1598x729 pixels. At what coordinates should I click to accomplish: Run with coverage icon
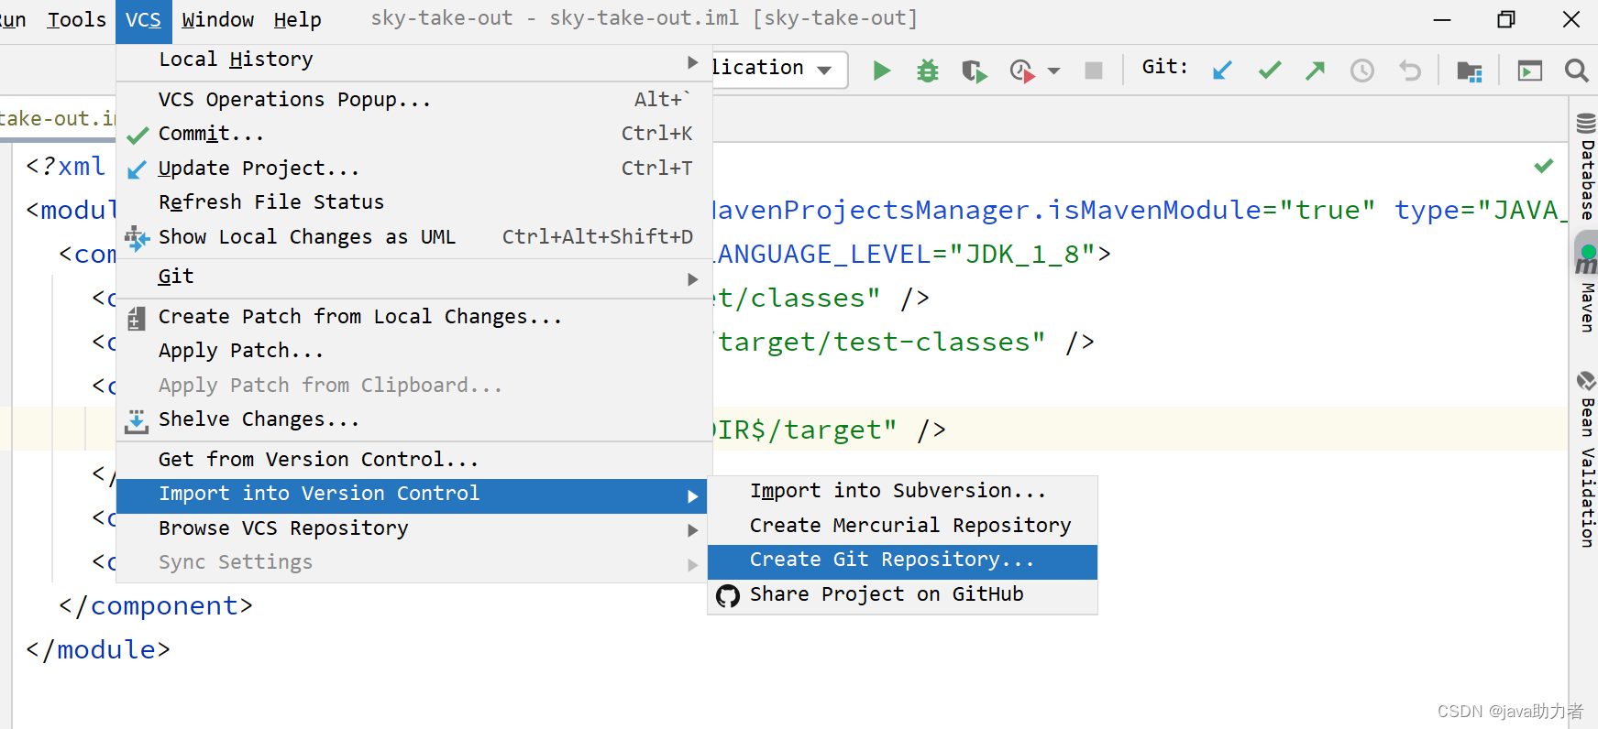click(x=974, y=71)
